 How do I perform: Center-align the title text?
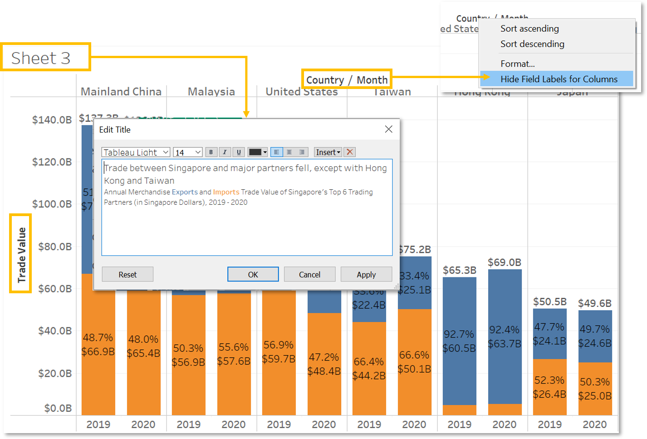[x=289, y=152]
